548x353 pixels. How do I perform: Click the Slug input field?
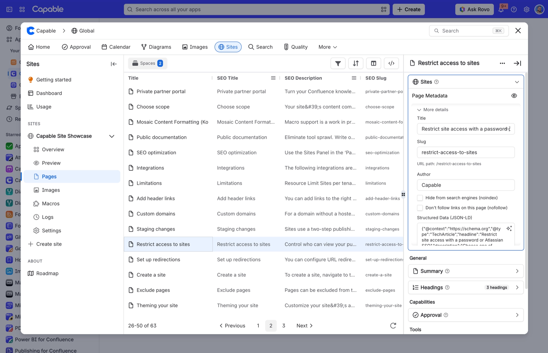pyautogui.click(x=466, y=152)
